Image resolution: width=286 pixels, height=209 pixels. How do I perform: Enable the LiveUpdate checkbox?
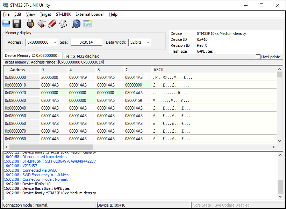258,57
